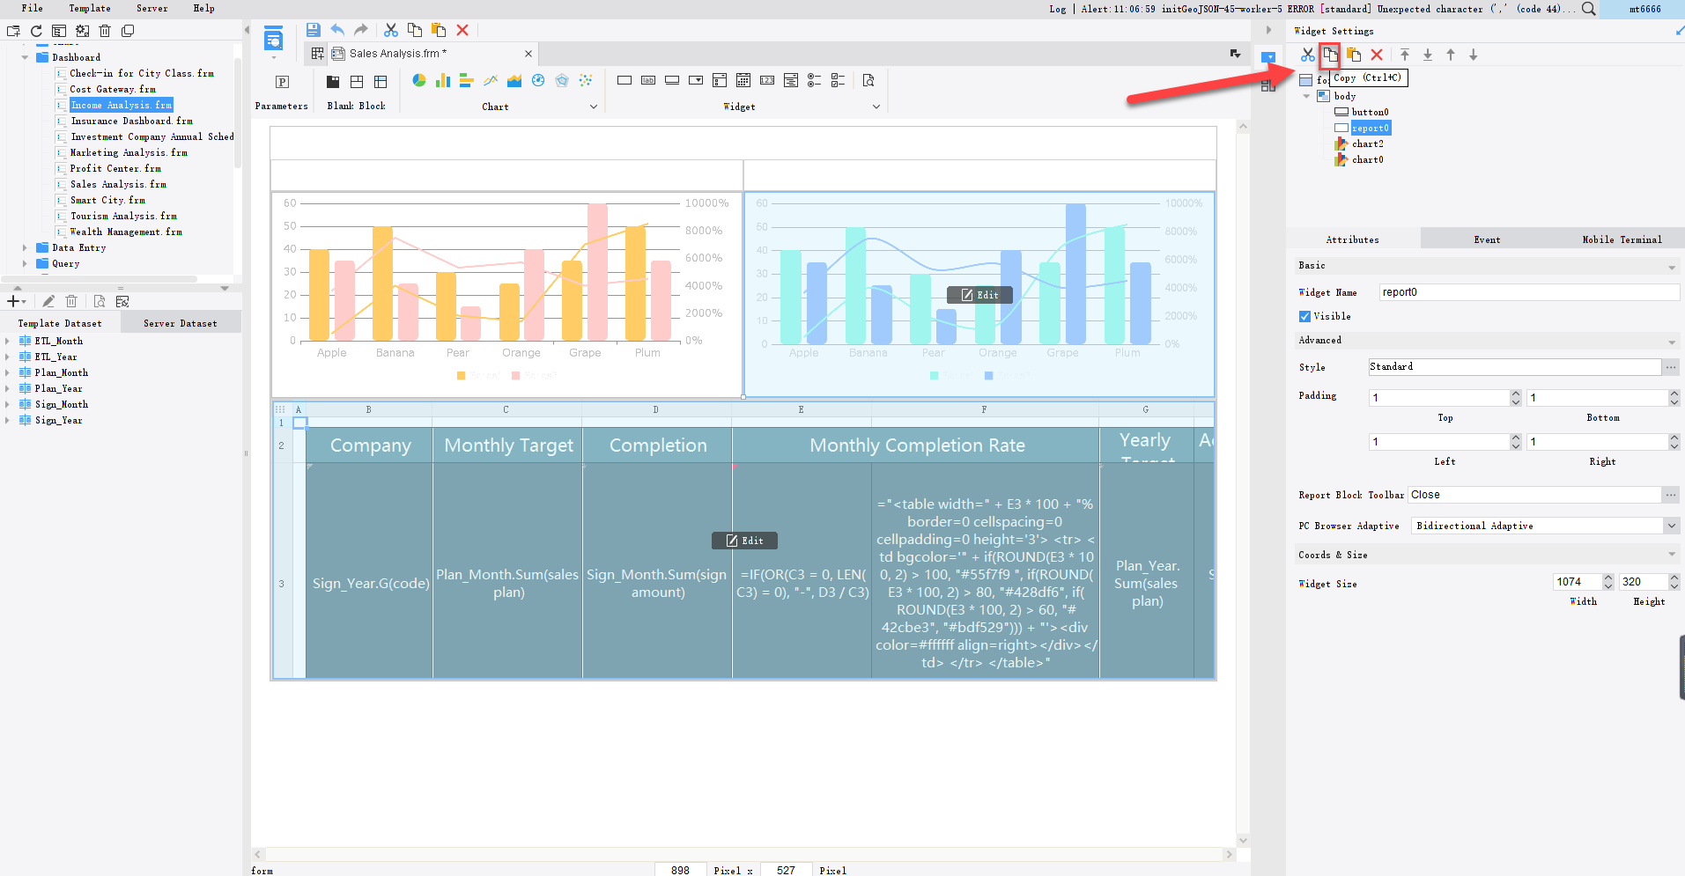Image resolution: width=1685 pixels, height=876 pixels.
Task: Cut the selected widget using the scissors icon
Action: tap(1307, 55)
